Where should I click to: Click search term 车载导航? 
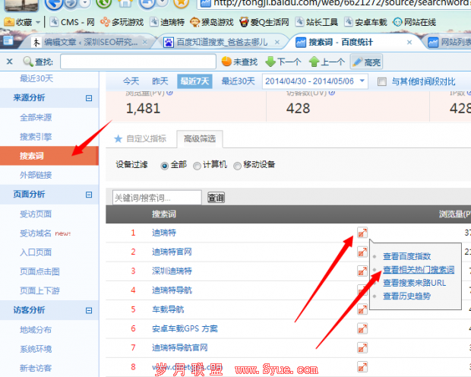pyautogui.click(x=168, y=309)
